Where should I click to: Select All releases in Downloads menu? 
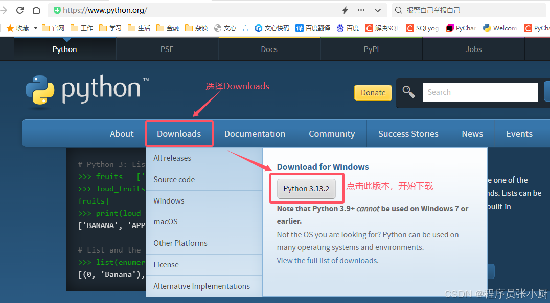pyautogui.click(x=204, y=158)
